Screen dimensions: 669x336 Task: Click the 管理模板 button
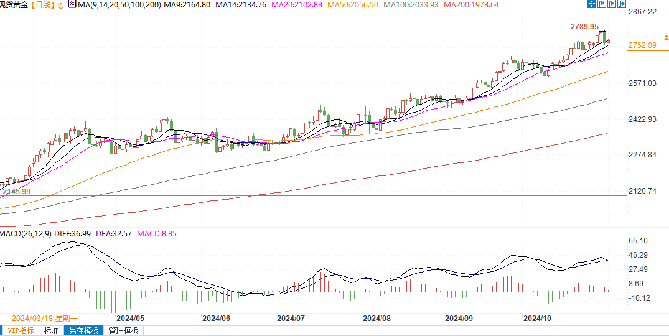[123, 331]
